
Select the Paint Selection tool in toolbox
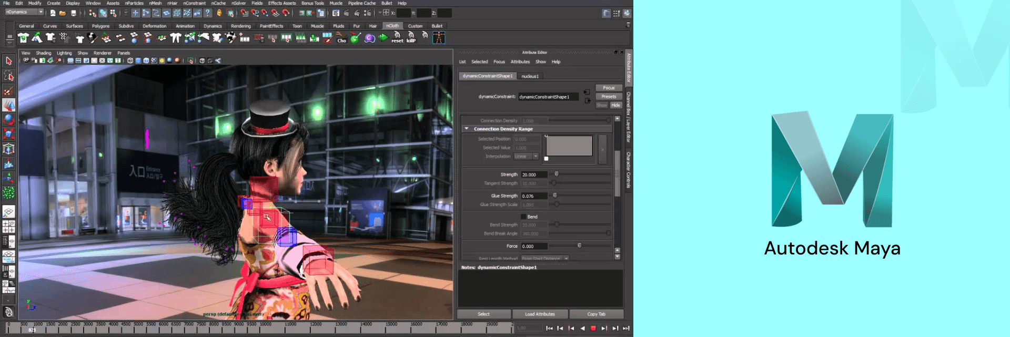coord(8,90)
